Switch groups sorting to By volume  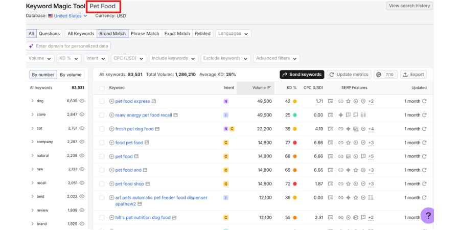coord(71,75)
